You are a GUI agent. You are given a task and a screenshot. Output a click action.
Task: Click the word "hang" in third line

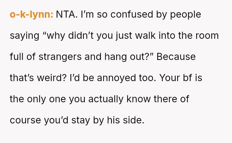pyautogui.click(x=116, y=57)
